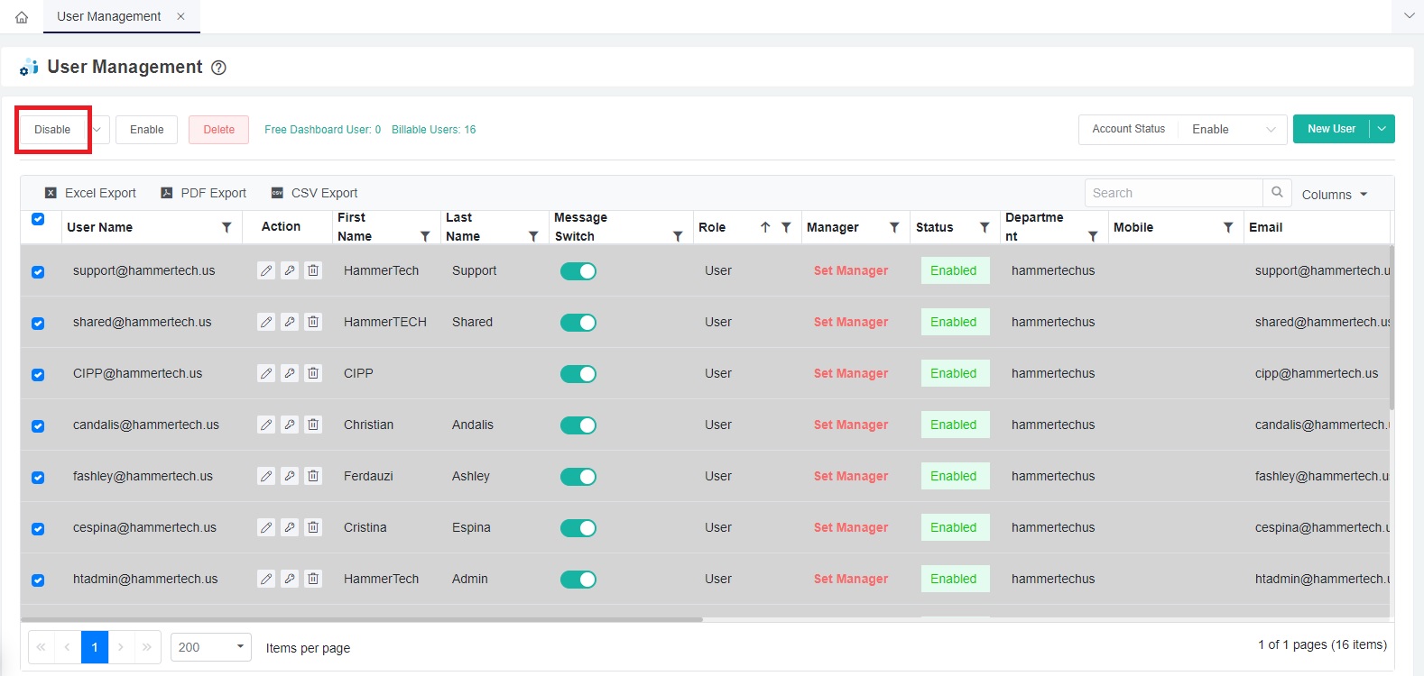Image resolution: width=1424 pixels, height=676 pixels.
Task: Click in the Search input field
Action: coord(1173,193)
